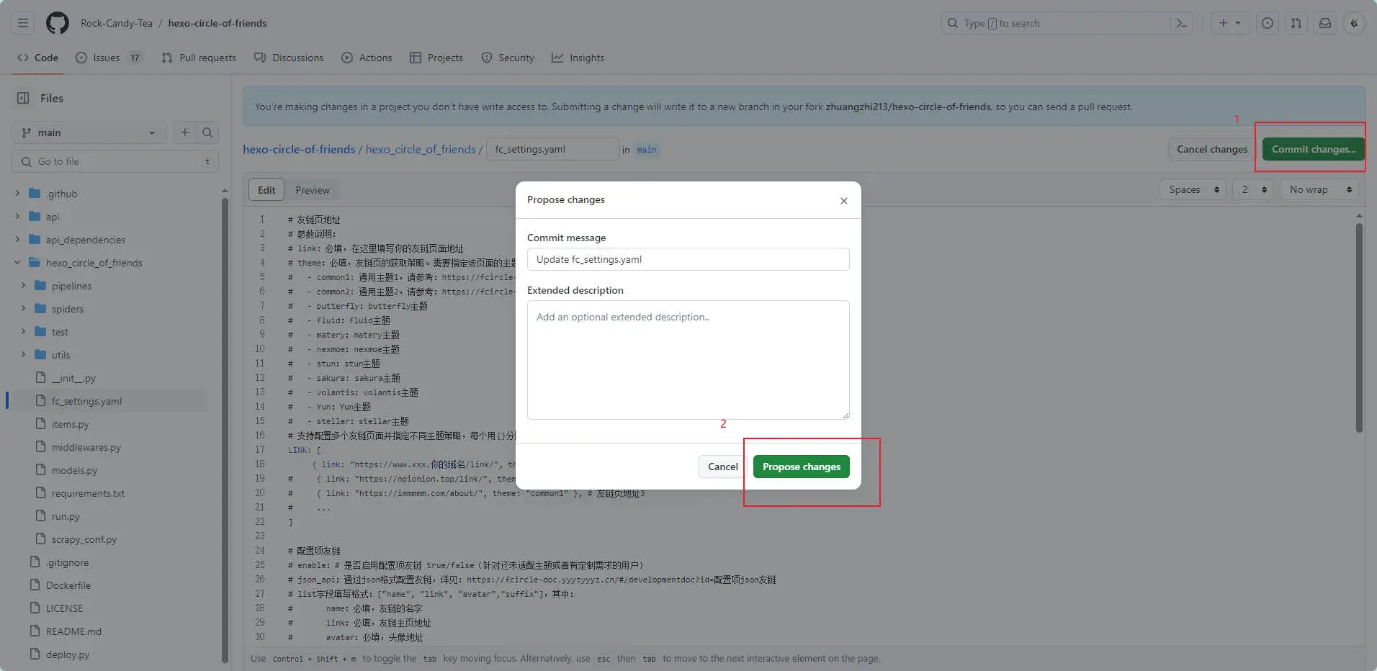This screenshot has width=1377, height=671.
Task: Click the Cancel changes button
Action: (x=1212, y=149)
